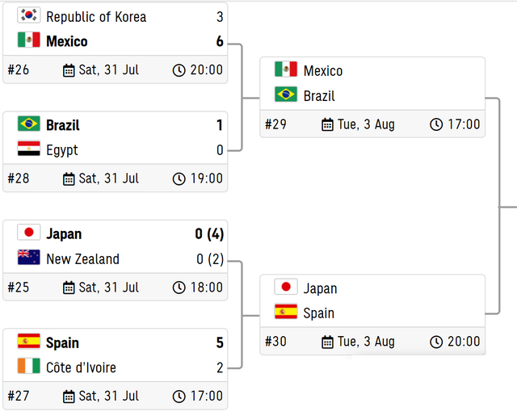This screenshot has height=420, width=517.
Task: Click the clock icon in match #29
Action: 436,124
